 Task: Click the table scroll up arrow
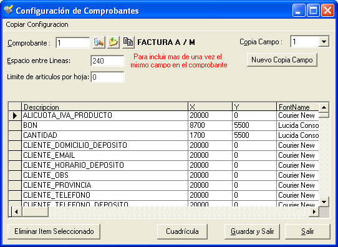(324, 107)
